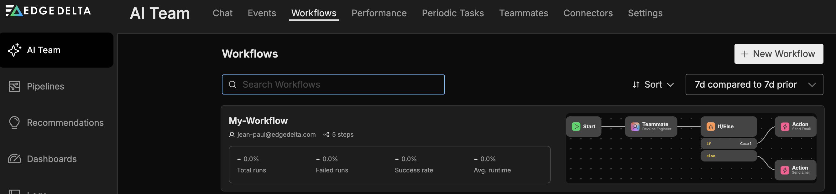Click the bottom Send Email action icon

tap(784, 170)
